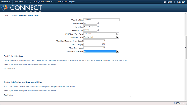Image resolution: width=187 pixels, height=105 pixels.
Task: Click the Sign out link
Action: [x=181, y=2]
